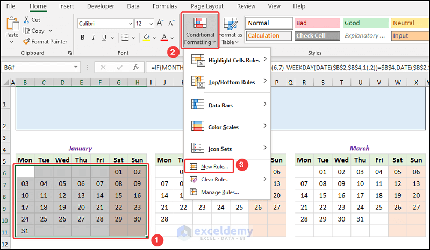This screenshot has width=430, height=250.
Task: Click Data Bars icon
Action: click(x=198, y=104)
